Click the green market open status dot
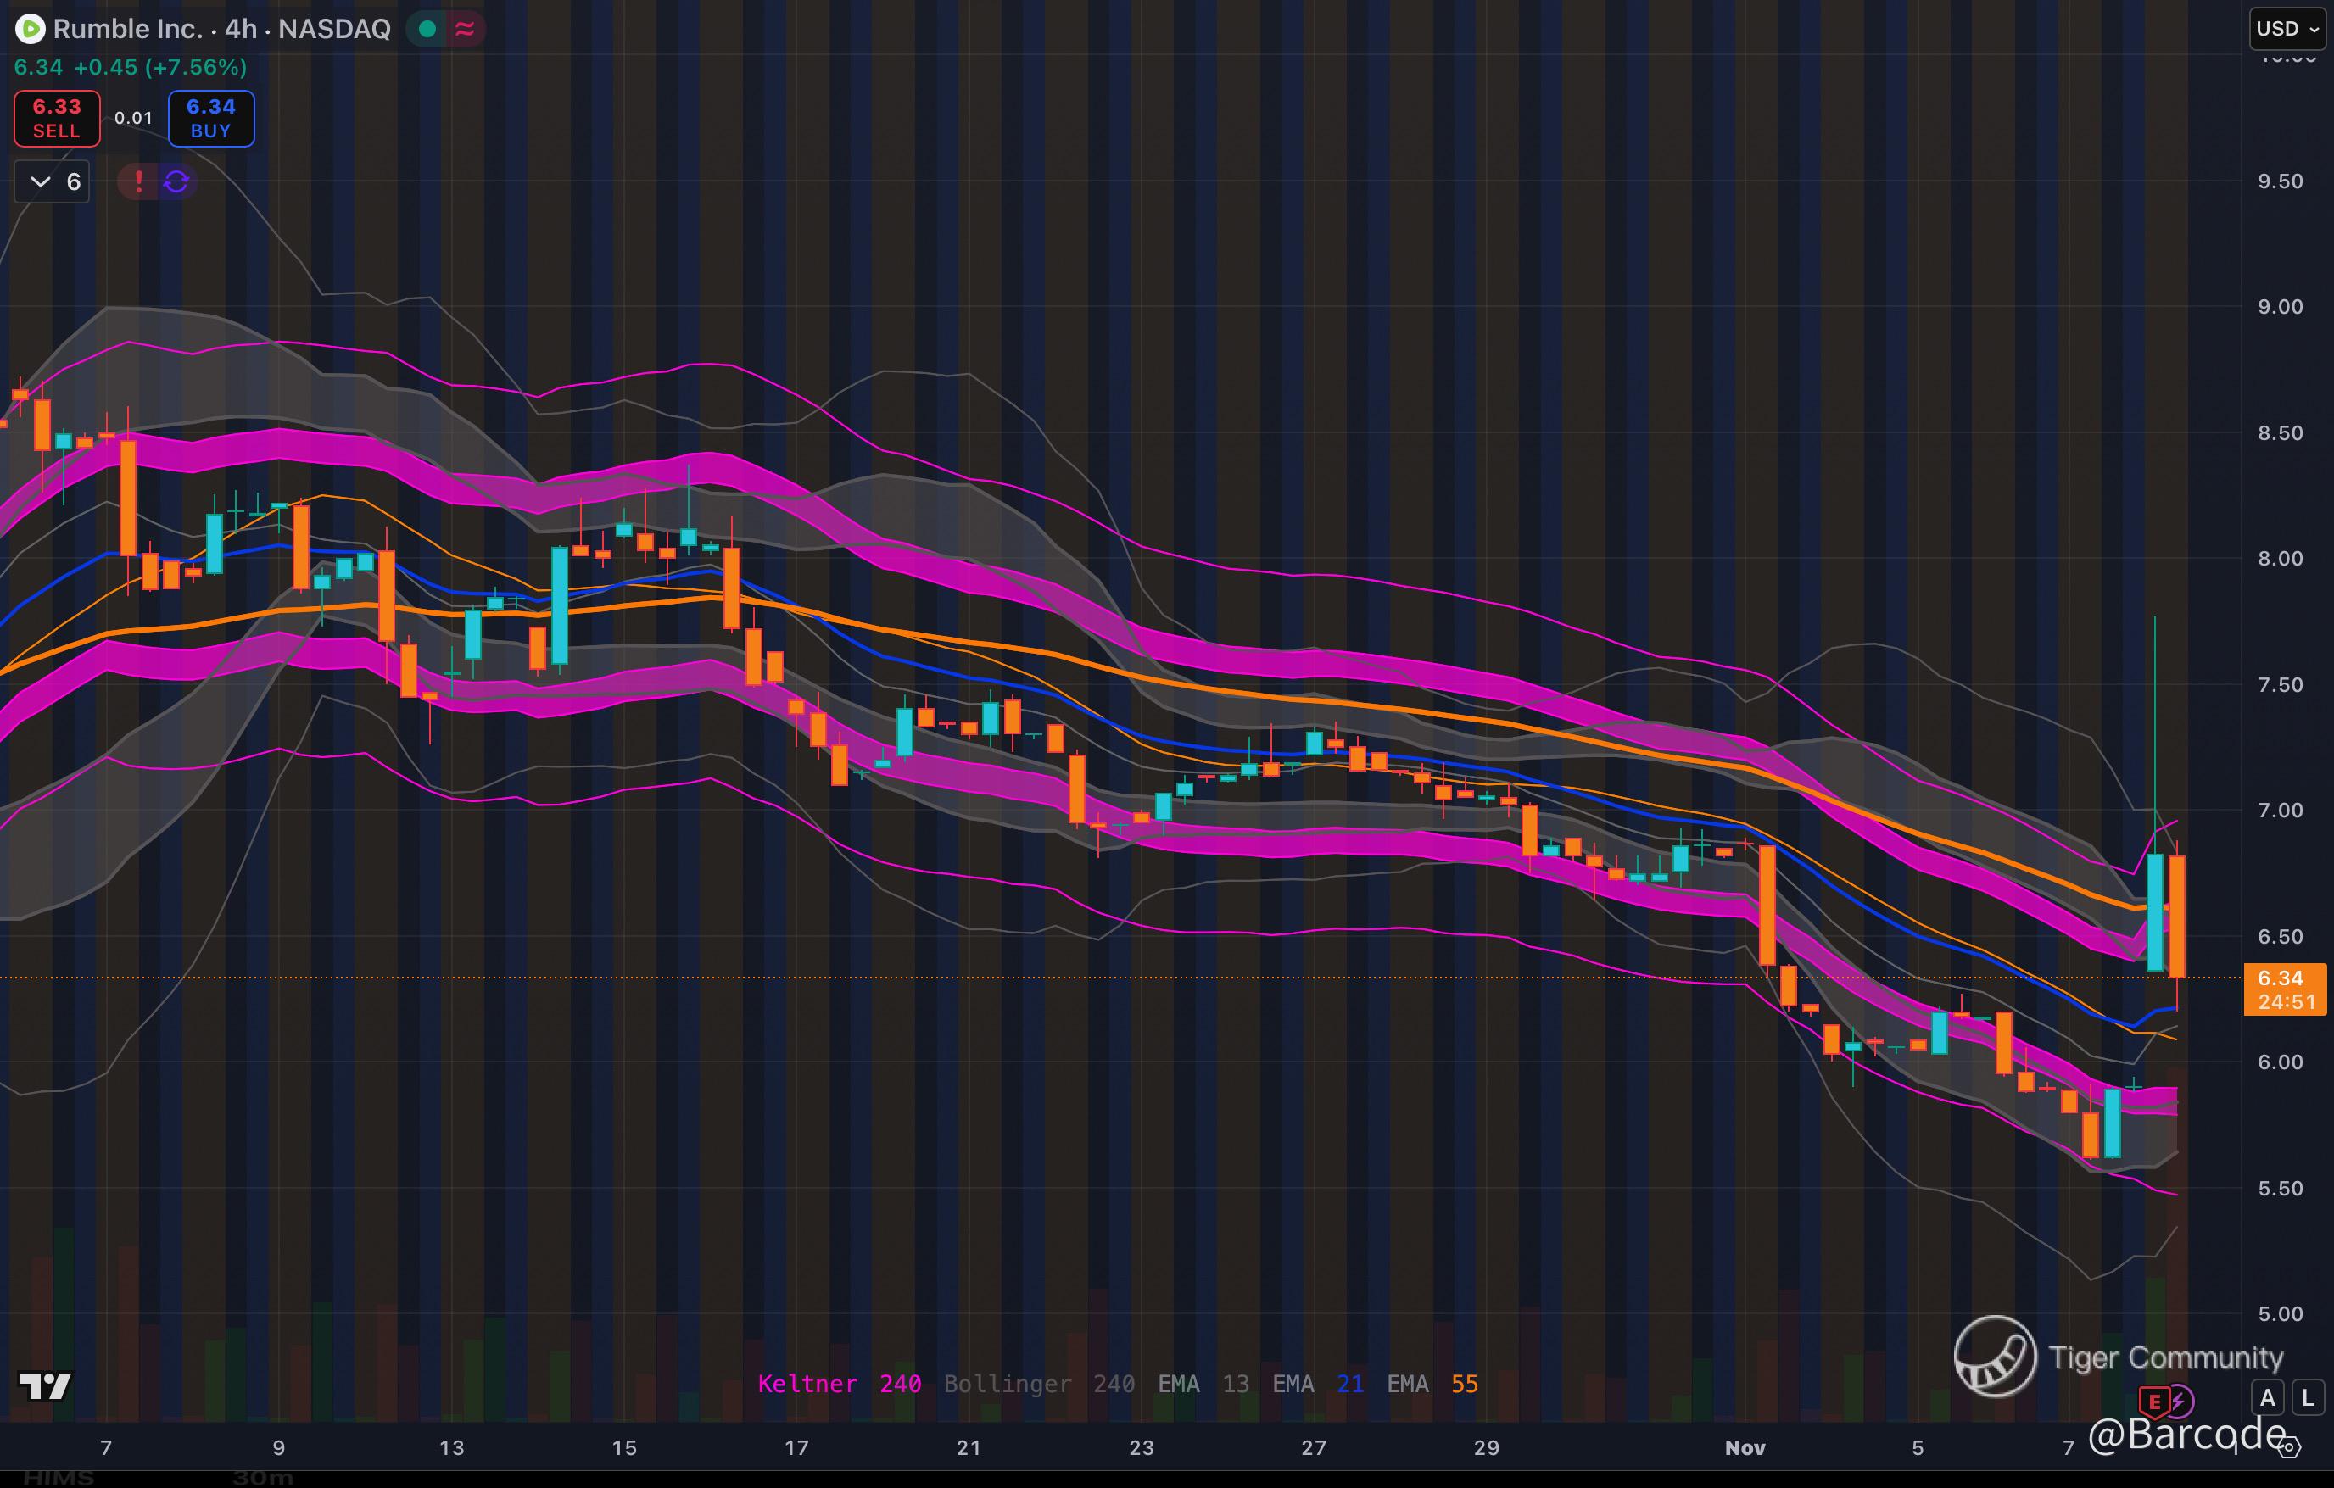The image size is (2334, 1488). pos(427,29)
